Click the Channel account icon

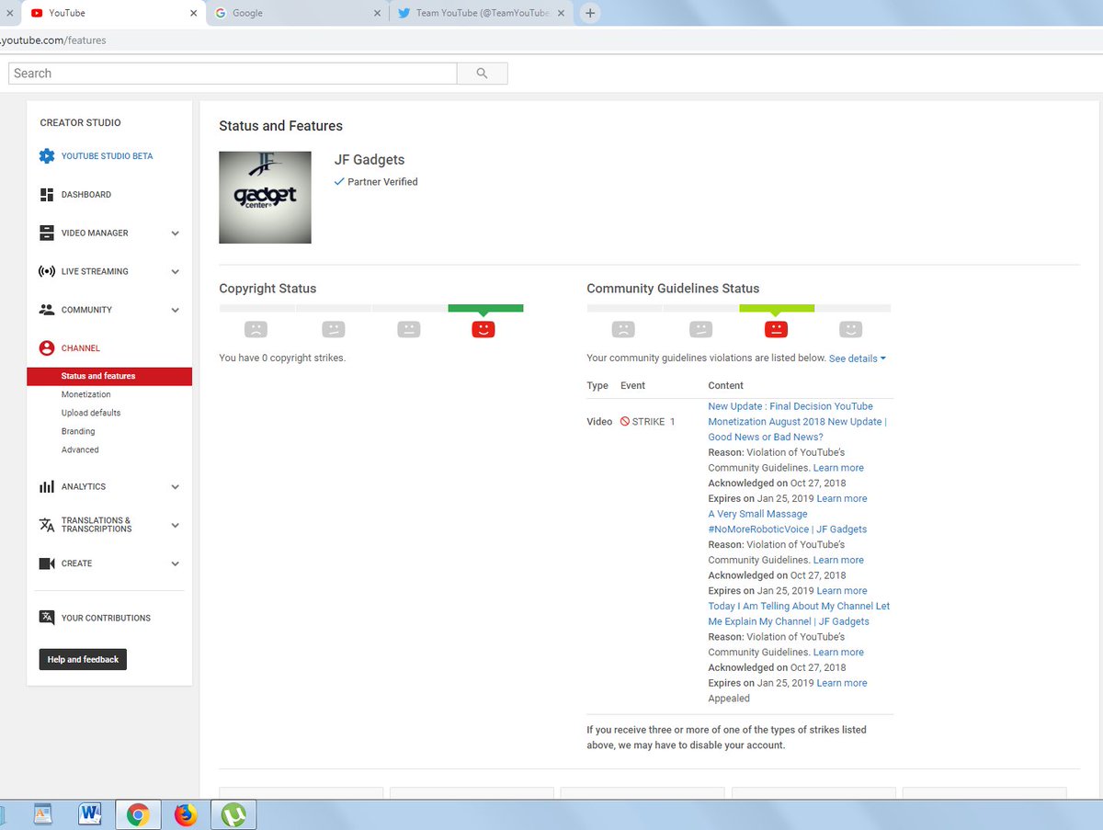(47, 348)
